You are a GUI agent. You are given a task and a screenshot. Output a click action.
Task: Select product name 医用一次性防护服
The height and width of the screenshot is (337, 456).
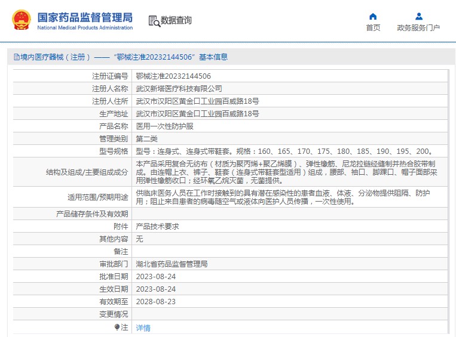164,126
